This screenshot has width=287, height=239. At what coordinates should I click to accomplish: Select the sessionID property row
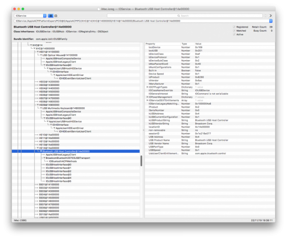[210, 134]
